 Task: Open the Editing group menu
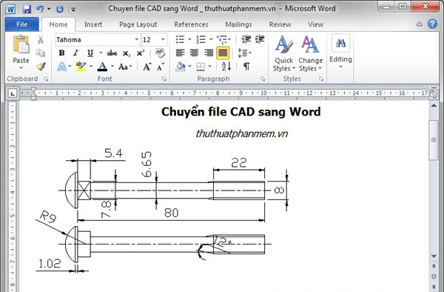(340, 51)
